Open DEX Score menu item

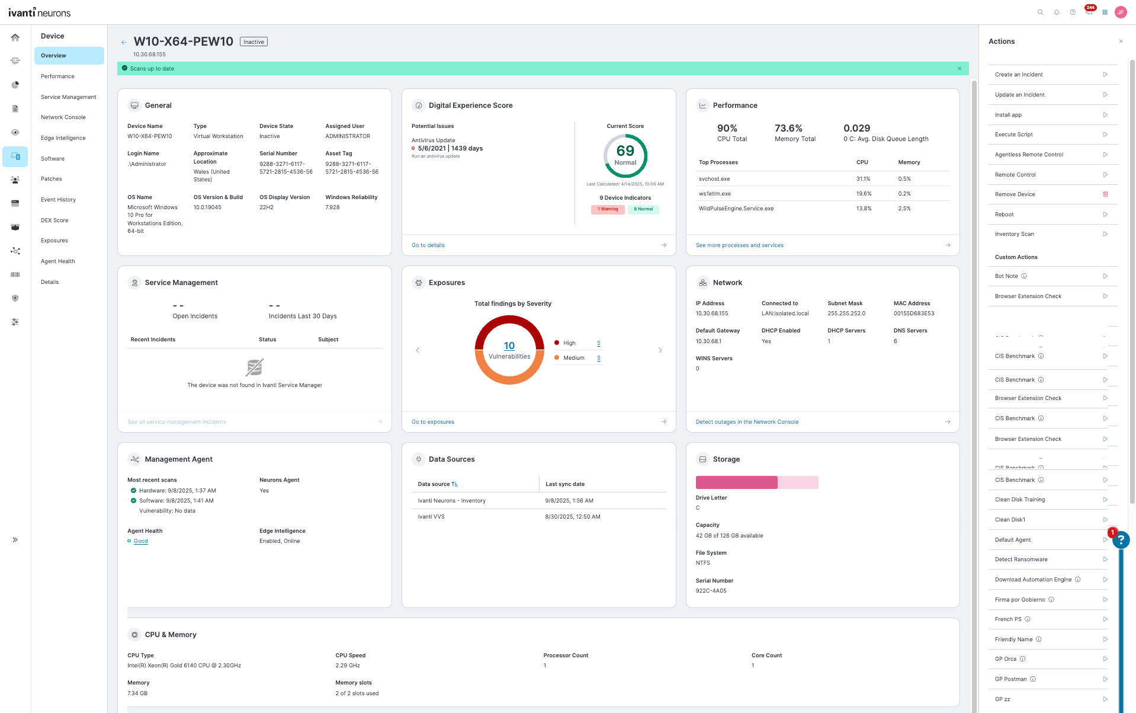pyautogui.click(x=54, y=220)
